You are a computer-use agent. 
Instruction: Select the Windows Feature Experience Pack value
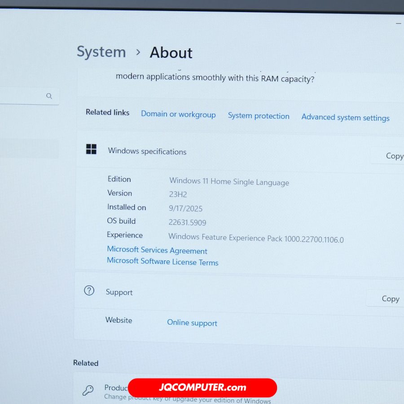point(256,238)
